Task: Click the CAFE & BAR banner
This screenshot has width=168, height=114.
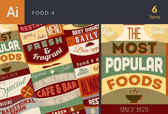Action: (57, 89)
